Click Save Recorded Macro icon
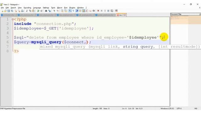This screenshot has width=201, height=113. [112, 11]
